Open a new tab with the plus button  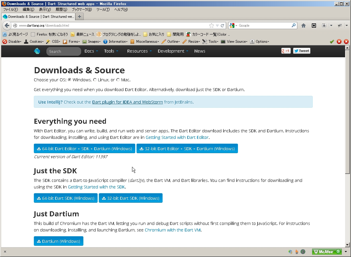[80, 17]
